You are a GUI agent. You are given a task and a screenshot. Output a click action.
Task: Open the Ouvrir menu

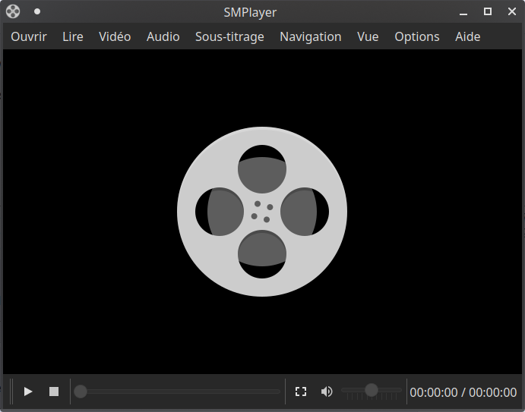[x=29, y=36]
